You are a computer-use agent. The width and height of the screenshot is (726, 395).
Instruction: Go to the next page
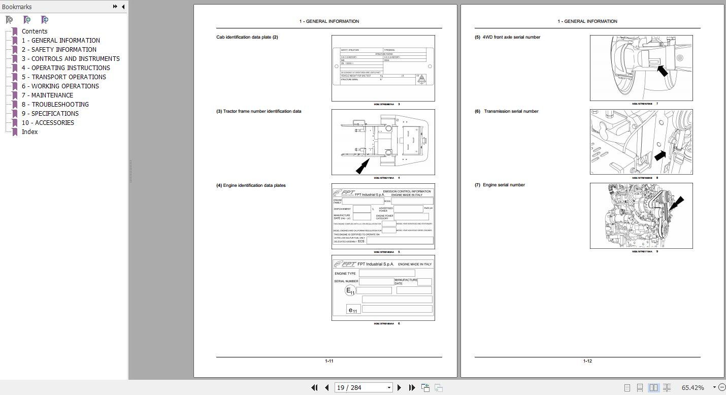[399, 387]
